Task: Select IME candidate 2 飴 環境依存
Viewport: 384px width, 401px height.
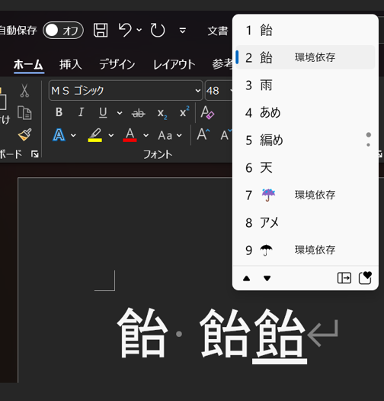Action: [306, 57]
